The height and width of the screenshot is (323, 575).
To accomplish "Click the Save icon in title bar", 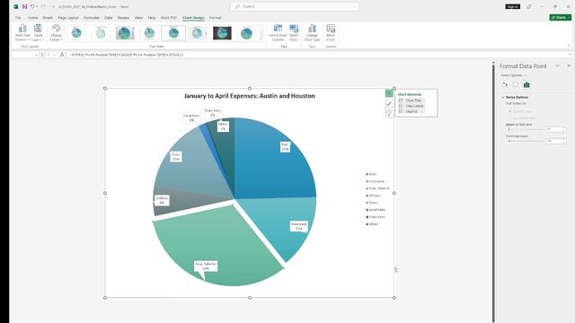I will click(x=24, y=6).
